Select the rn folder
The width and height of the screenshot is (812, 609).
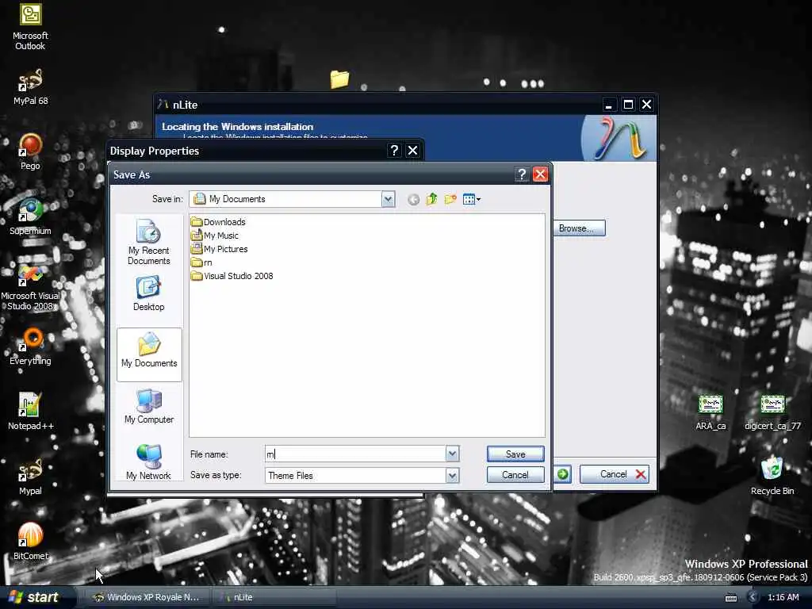point(201,262)
